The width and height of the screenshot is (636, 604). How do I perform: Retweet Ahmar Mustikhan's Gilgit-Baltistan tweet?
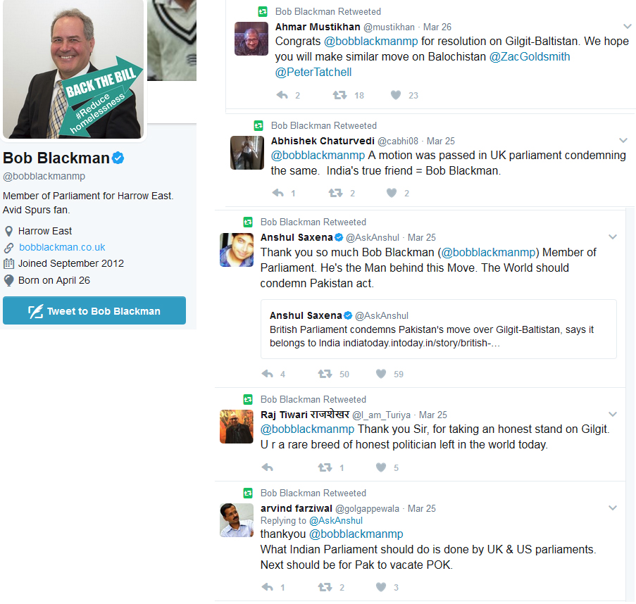tap(339, 95)
